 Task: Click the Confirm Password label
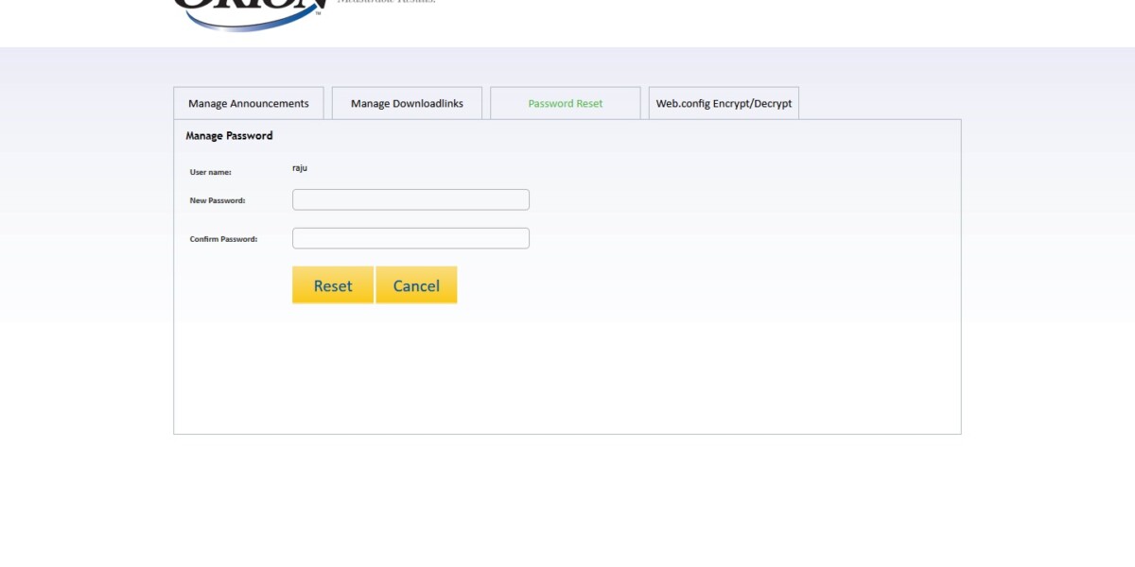223,240
